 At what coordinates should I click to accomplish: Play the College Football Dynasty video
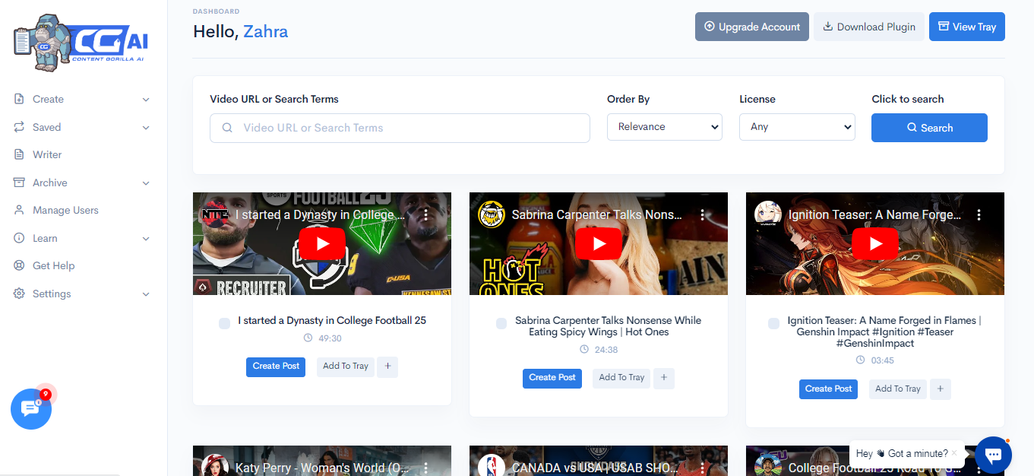pyautogui.click(x=322, y=244)
